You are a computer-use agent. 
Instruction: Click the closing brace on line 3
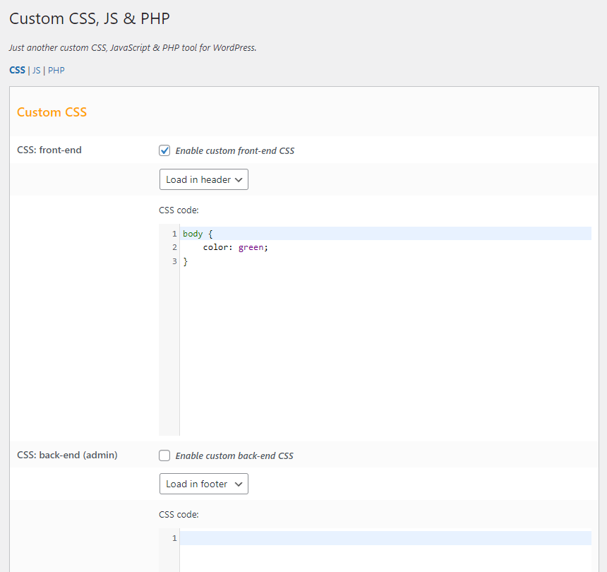click(186, 261)
